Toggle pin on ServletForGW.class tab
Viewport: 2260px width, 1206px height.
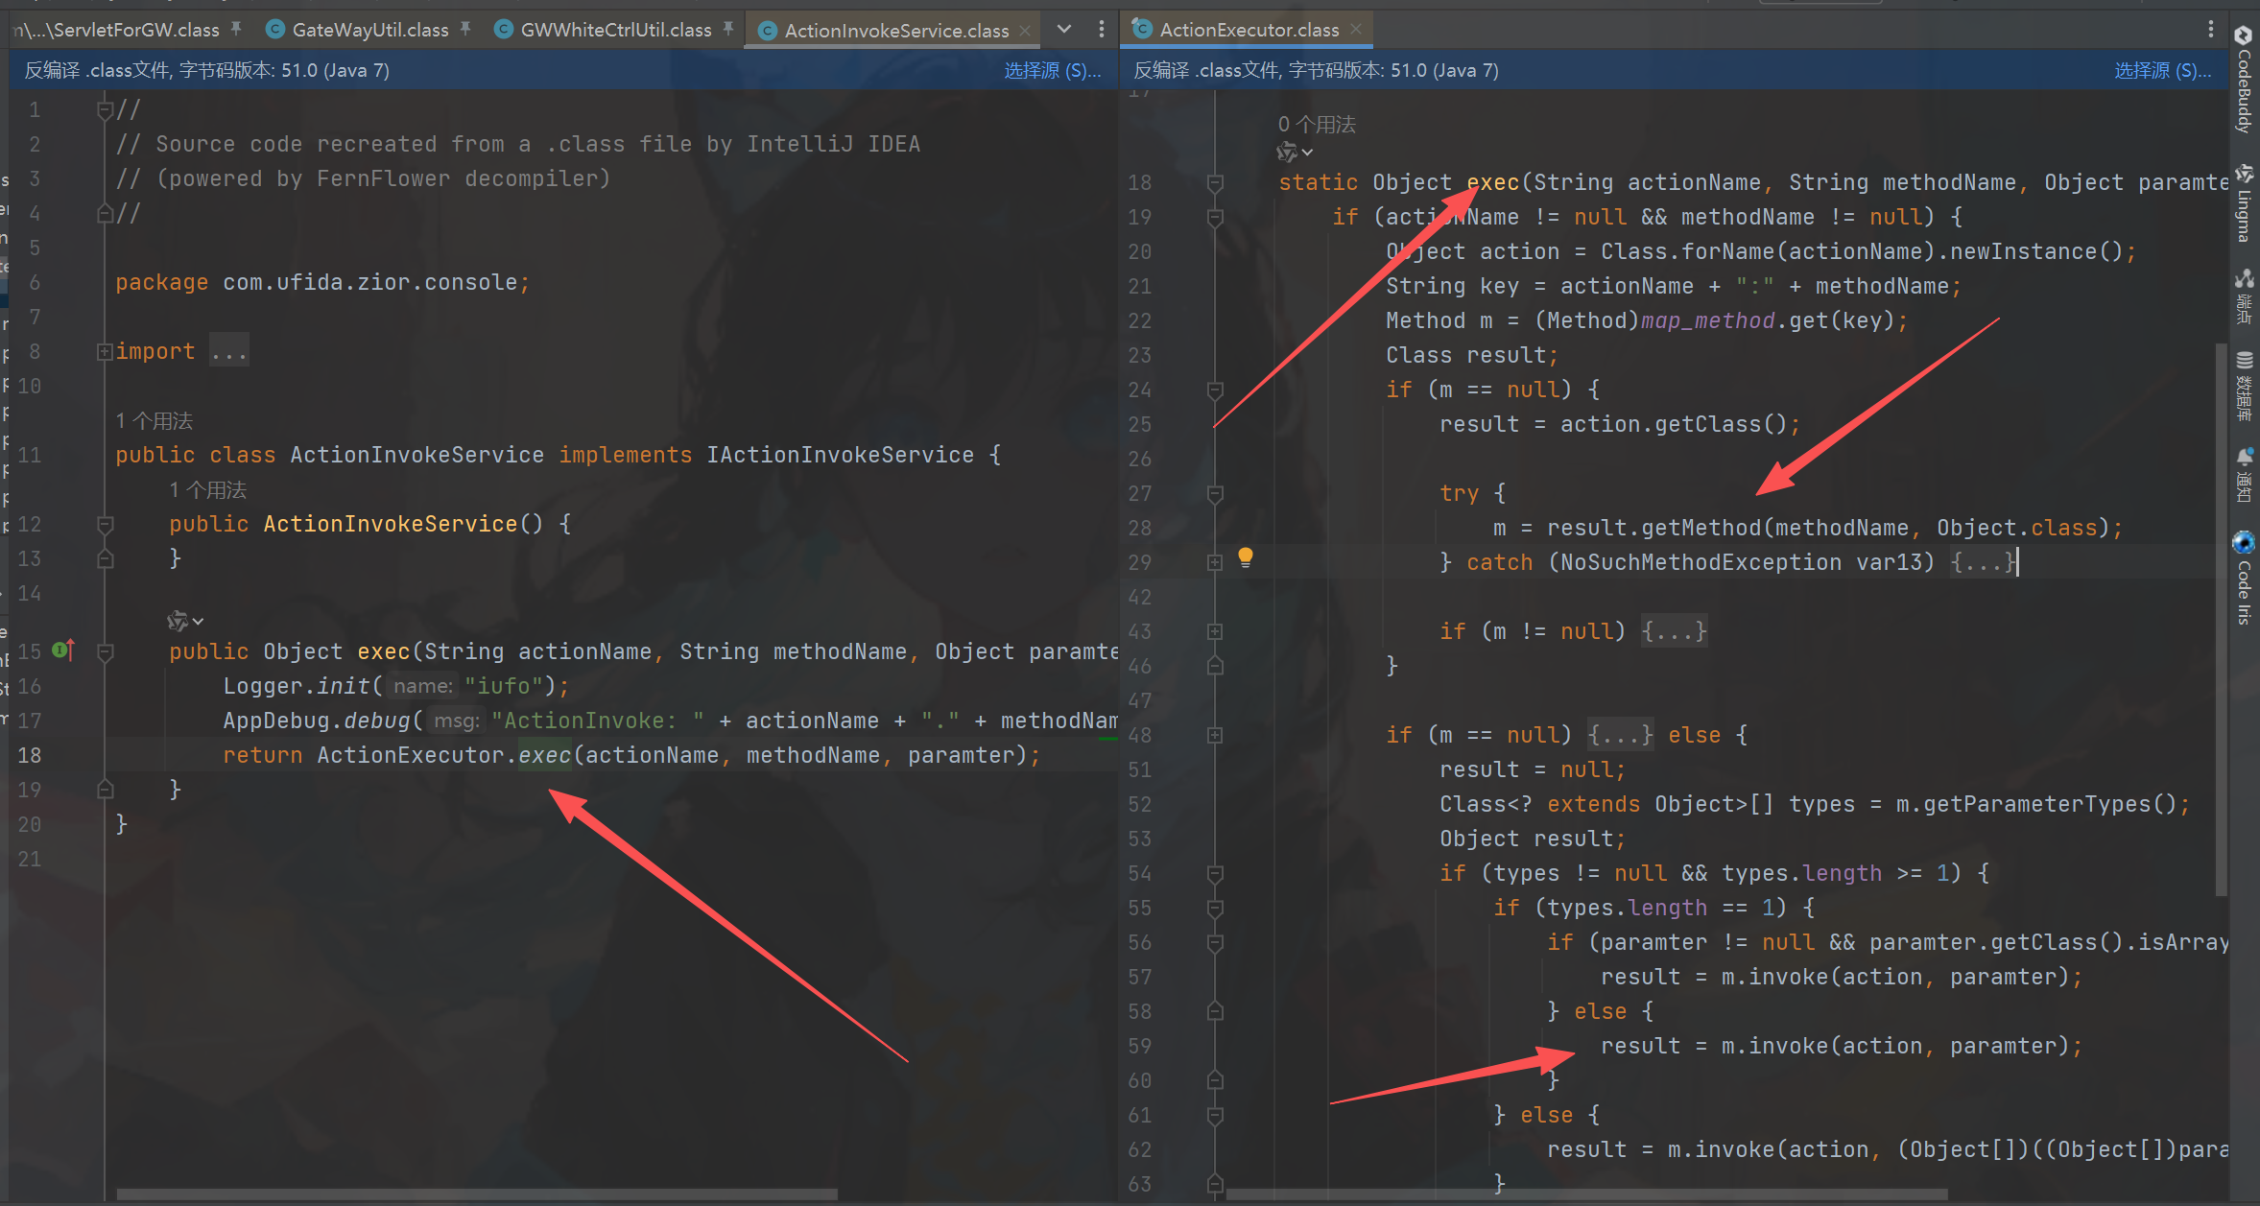(236, 29)
